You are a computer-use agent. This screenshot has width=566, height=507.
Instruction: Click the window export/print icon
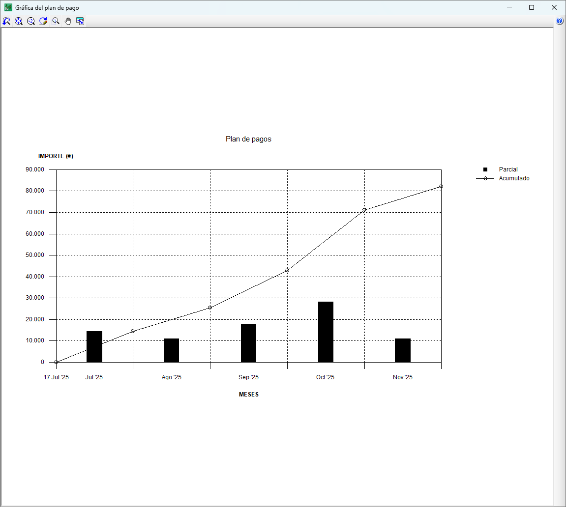click(80, 21)
